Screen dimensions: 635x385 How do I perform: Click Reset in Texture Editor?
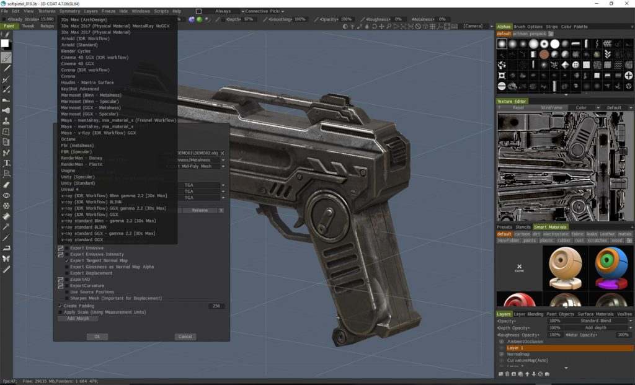(x=518, y=108)
